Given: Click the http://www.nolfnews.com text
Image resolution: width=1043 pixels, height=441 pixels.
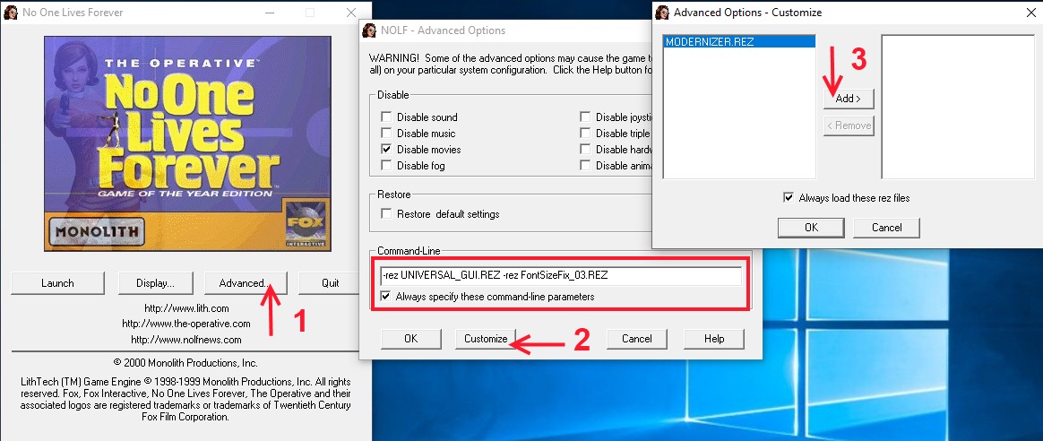Looking at the screenshot, I should [186, 340].
